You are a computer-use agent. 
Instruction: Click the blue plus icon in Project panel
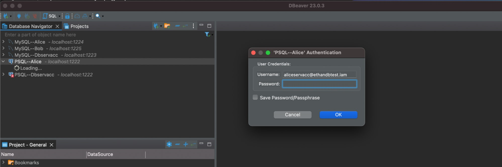[x=186, y=144]
